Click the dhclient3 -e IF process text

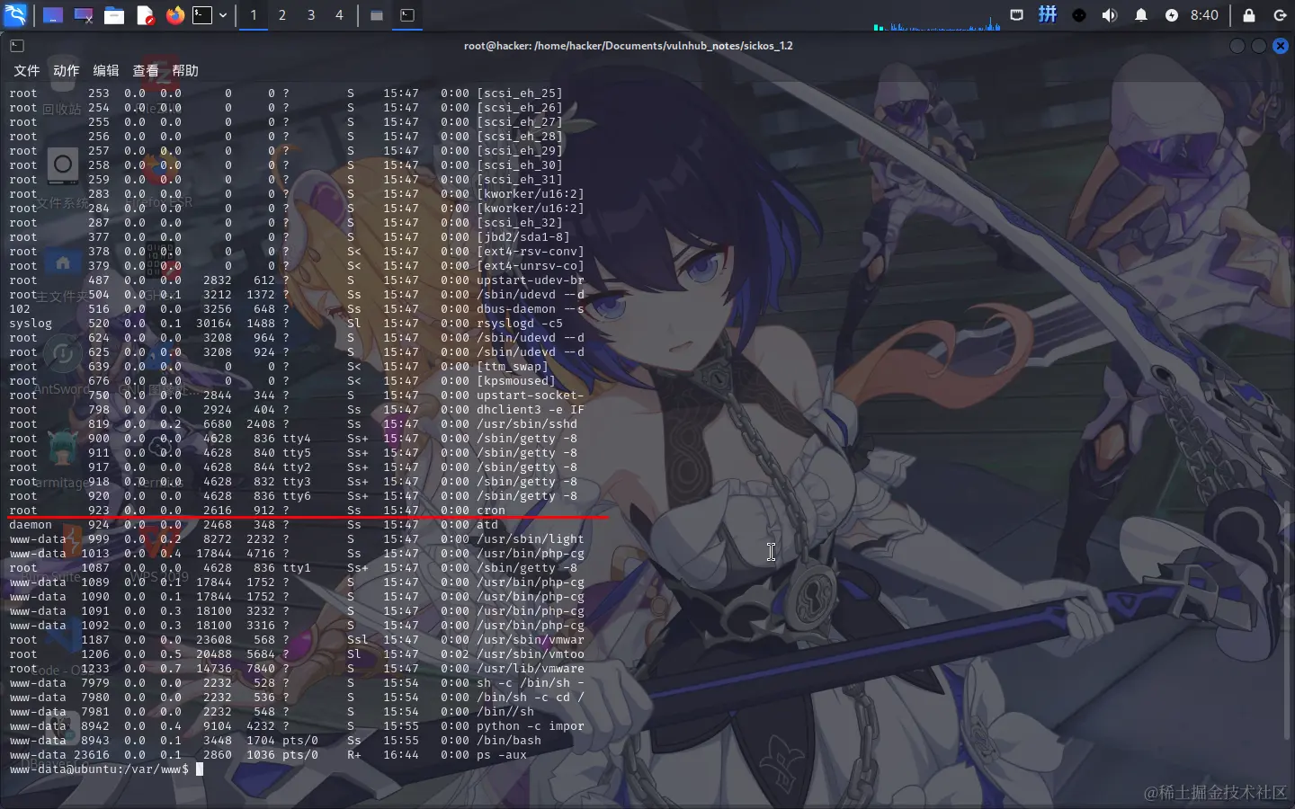coord(531,410)
